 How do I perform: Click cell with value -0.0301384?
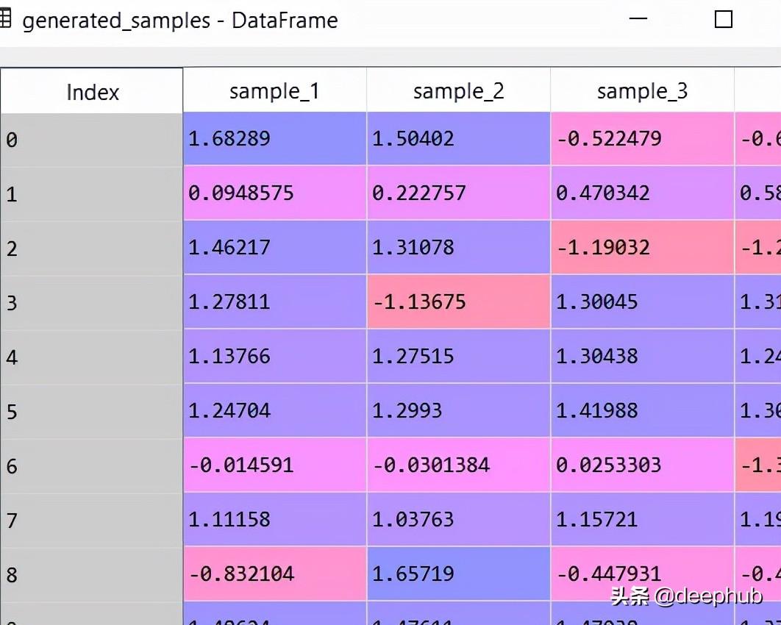point(458,465)
